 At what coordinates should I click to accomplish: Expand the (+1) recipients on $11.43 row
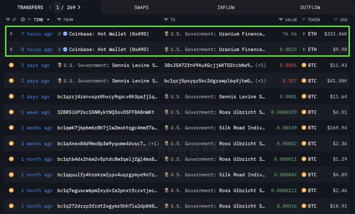click(x=261, y=65)
